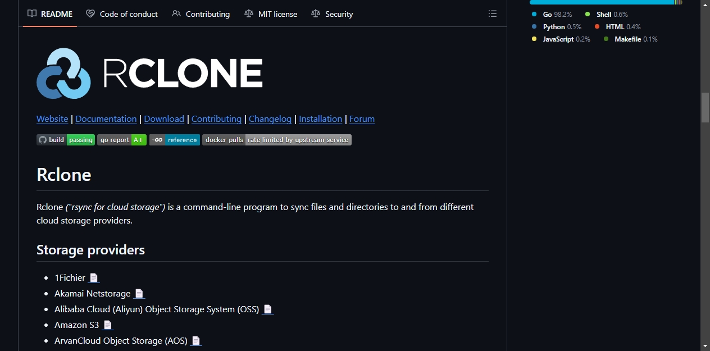Go to the Download link
The height and width of the screenshot is (351, 710).
(x=164, y=119)
